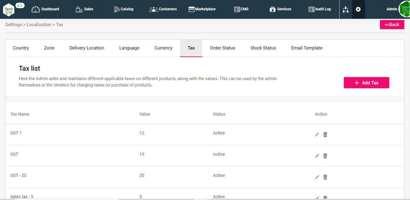Click the Customers people icon

(154, 9)
